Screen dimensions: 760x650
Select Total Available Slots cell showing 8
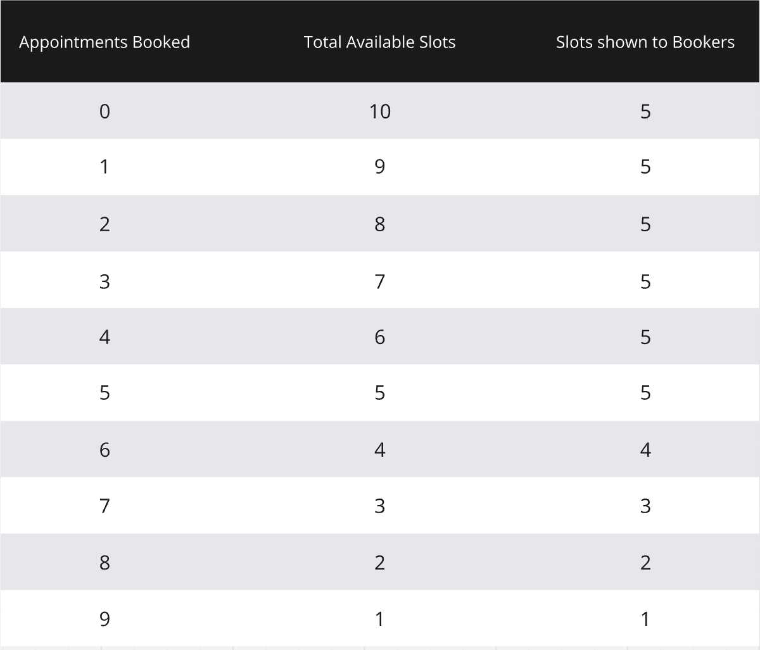[x=379, y=224]
